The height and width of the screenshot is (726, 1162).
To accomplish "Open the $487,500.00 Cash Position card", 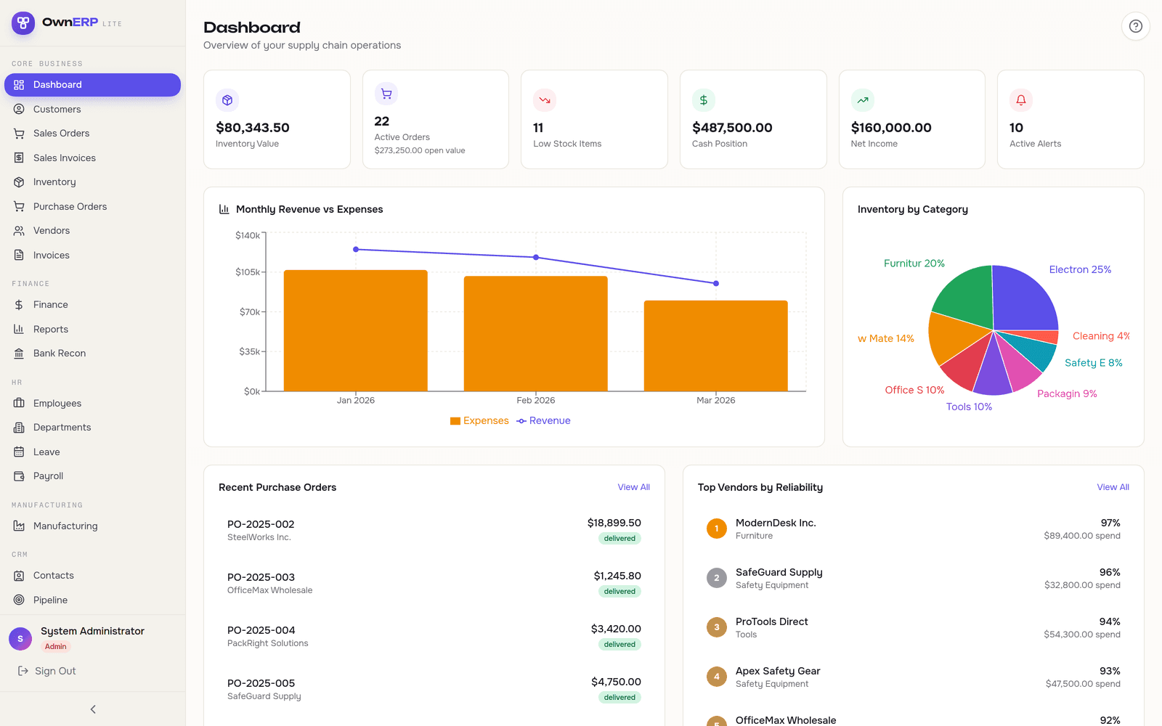I will (753, 119).
